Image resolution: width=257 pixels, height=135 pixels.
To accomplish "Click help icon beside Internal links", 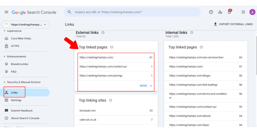I will coord(191,33).
